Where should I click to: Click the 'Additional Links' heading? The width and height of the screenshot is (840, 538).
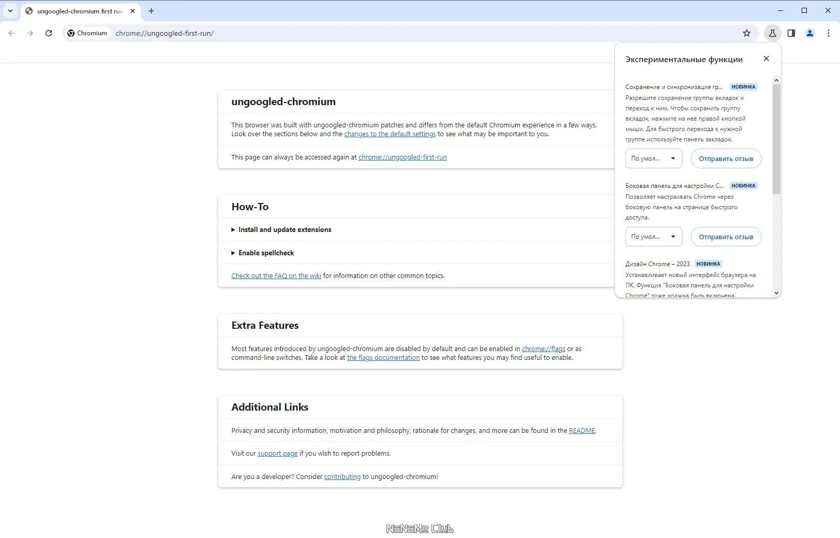(x=270, y=407)
